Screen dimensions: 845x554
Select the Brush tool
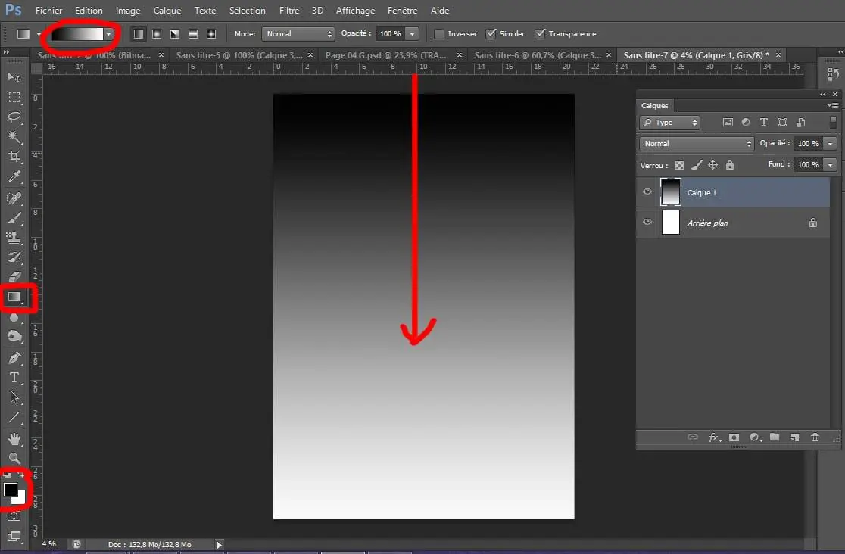point(14,218)
